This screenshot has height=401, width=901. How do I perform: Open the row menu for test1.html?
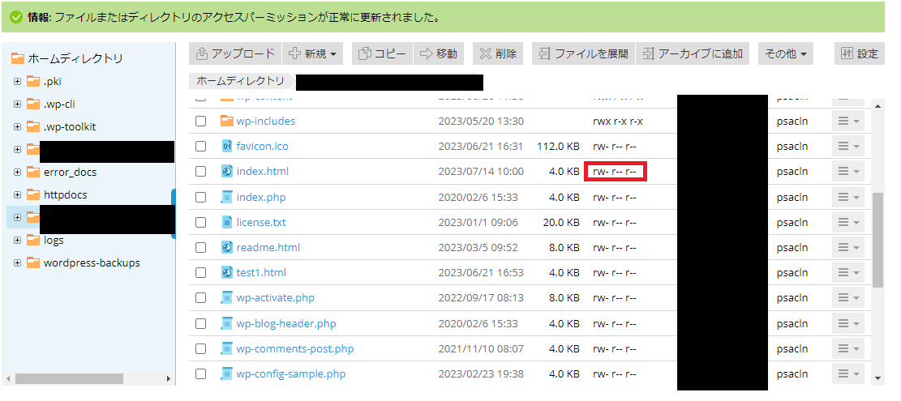[x=848, y=272]
